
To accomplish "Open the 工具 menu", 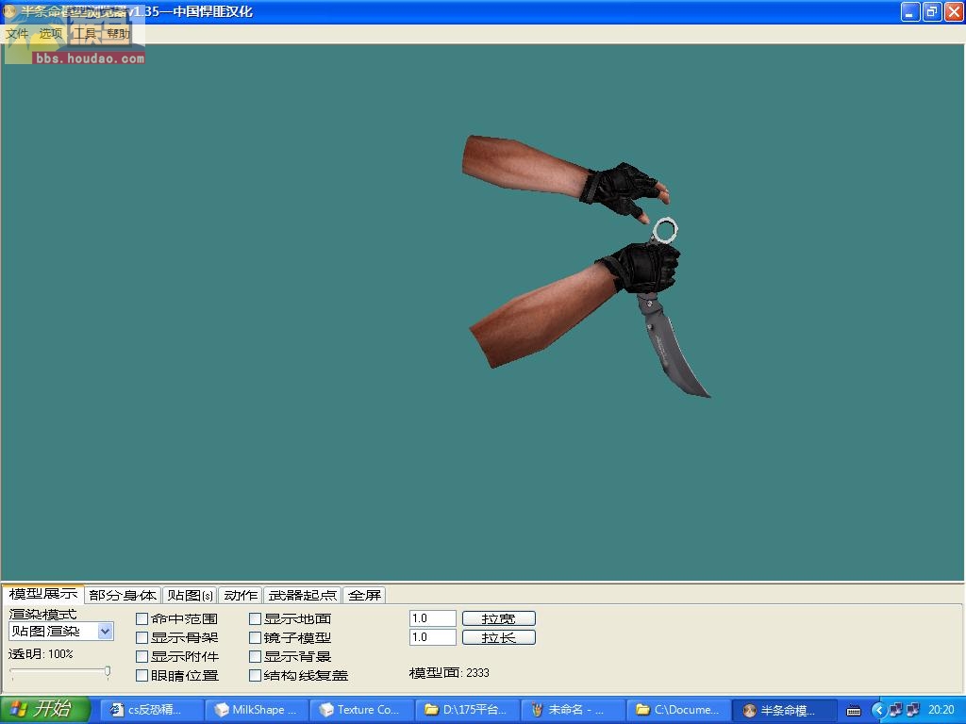I will pyautogui.click(x=84, y=34).
